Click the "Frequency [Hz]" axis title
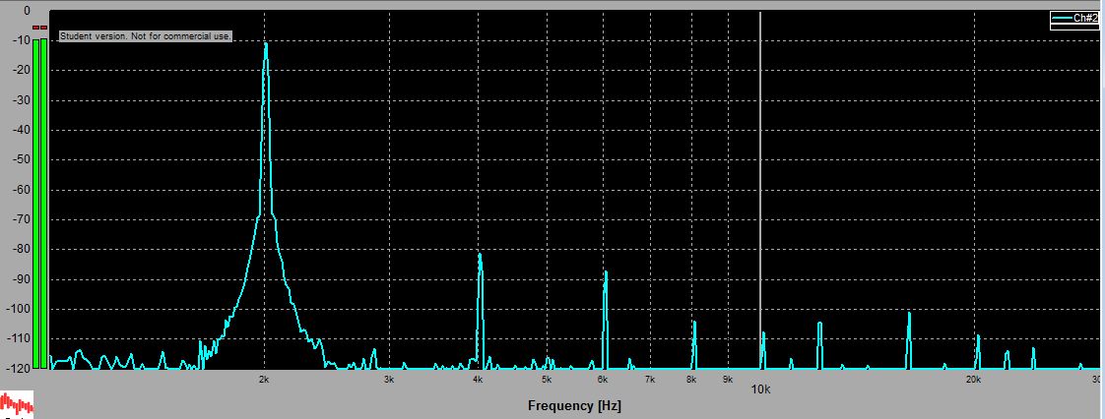The width and height of the screenshot is (1105, 419). 574,406
